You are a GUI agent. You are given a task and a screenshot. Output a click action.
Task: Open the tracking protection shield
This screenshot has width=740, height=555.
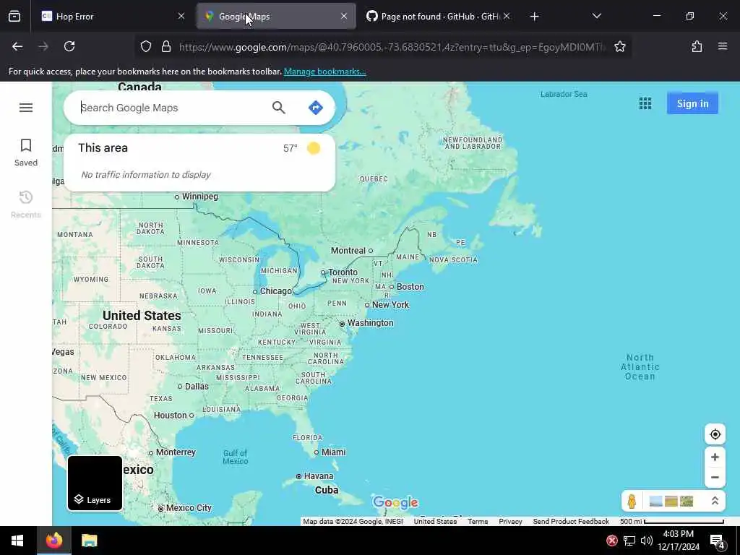(146, 46)
